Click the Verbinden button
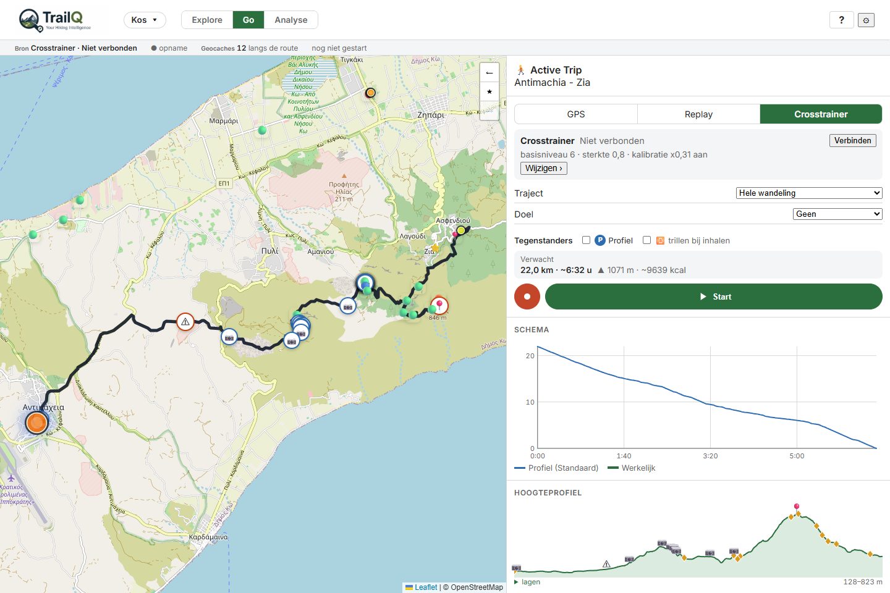The image size is (890, 593). point(852,140)
